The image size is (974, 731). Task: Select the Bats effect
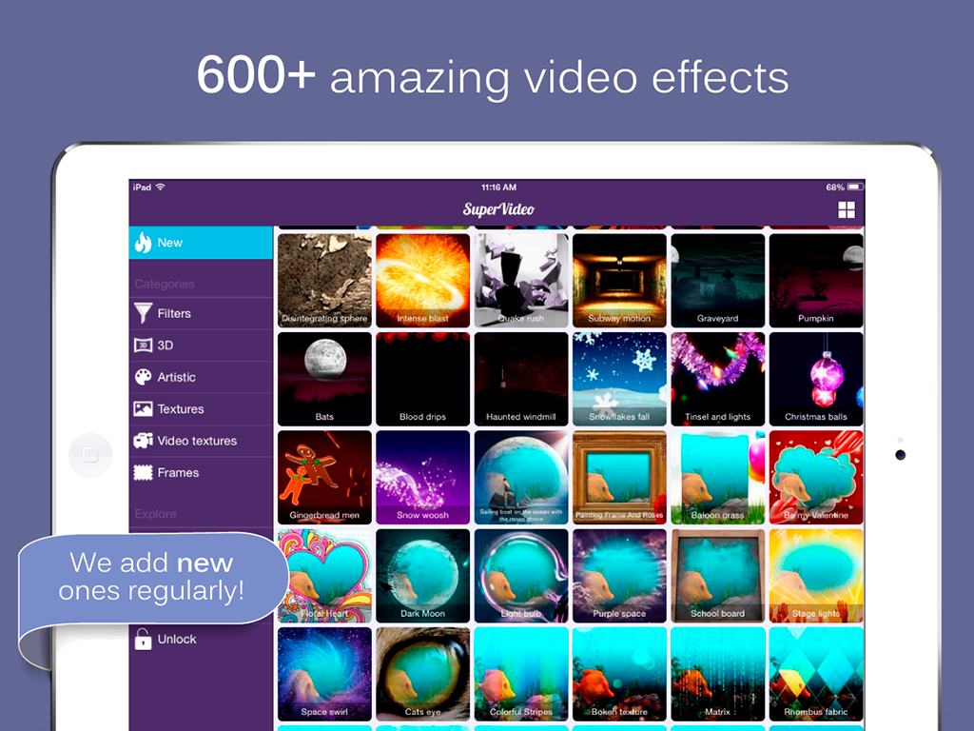[324, 379]
